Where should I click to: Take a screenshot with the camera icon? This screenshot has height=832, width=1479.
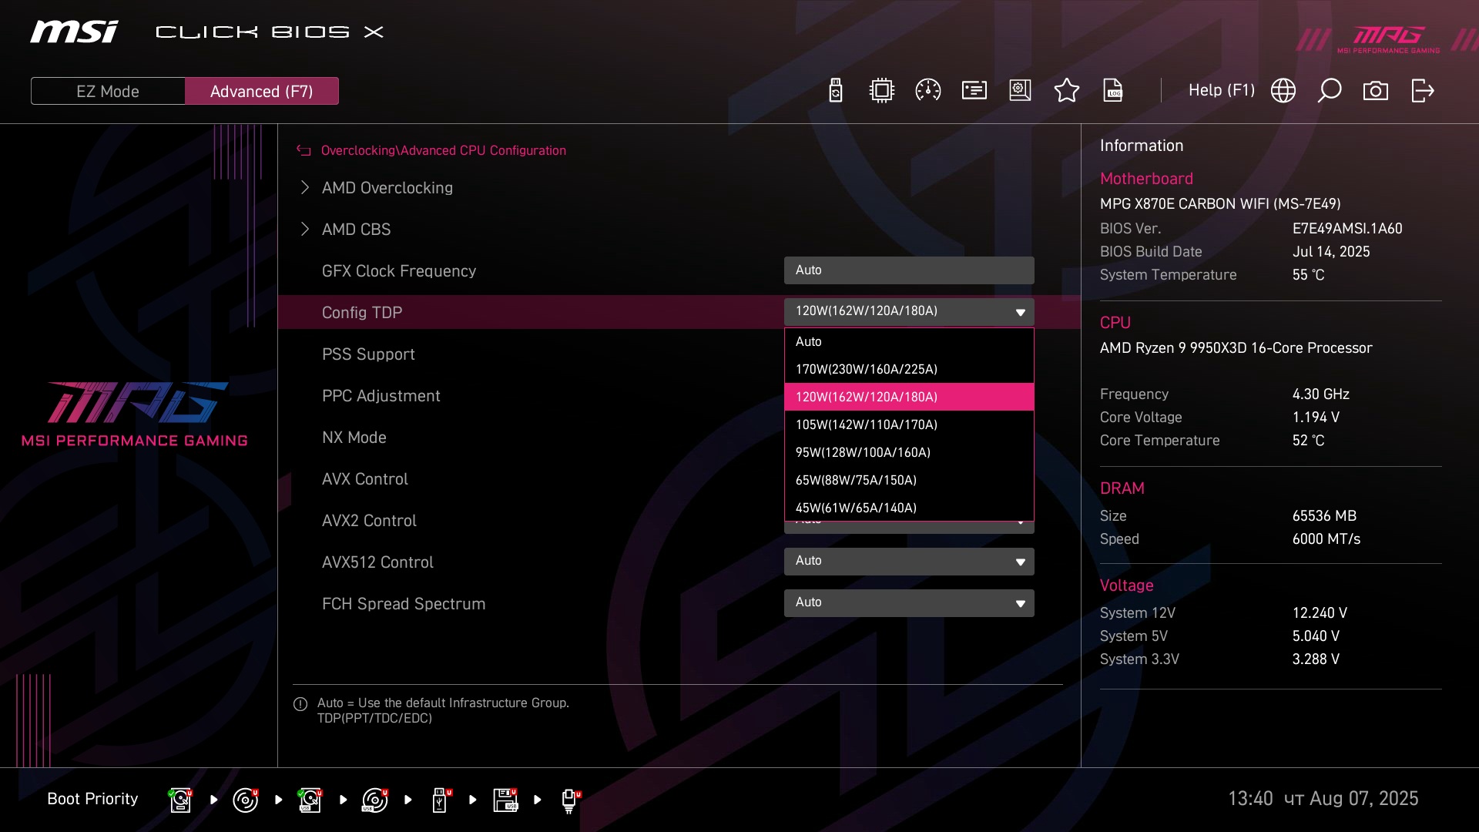1375,91
